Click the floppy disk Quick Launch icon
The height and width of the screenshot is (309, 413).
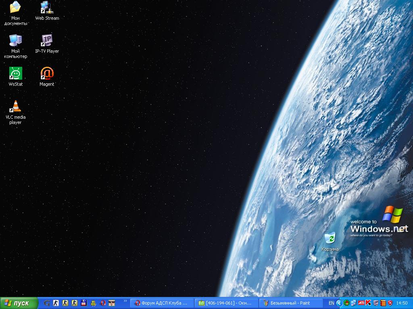tap(84, 303)
